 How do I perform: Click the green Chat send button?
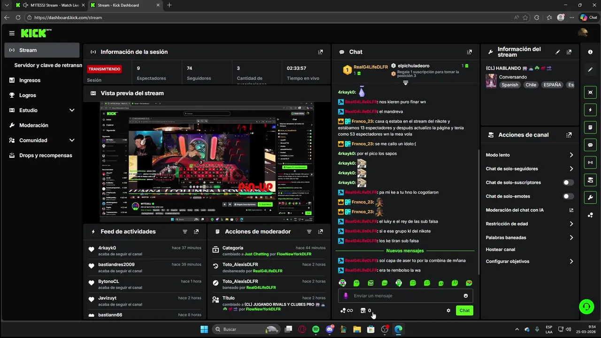click(x=464, y=310)
